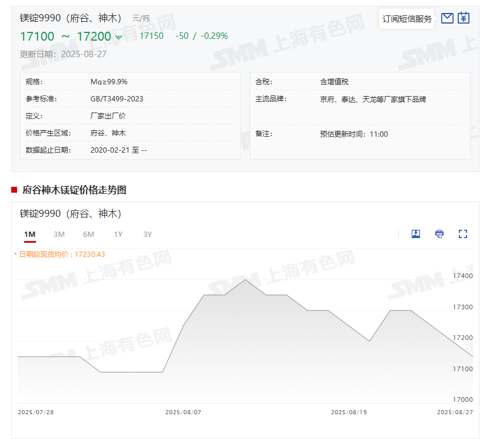Click the chart peak near 17400

pyautogui.click(x=245, y=279)
